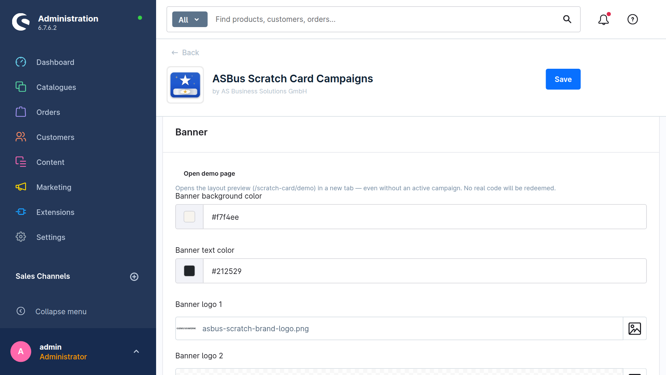The height and width of the screenshot is (375, 666).
Task: Click the Banner logo 1 thumbnail preview
Action: tap(186, 328)
